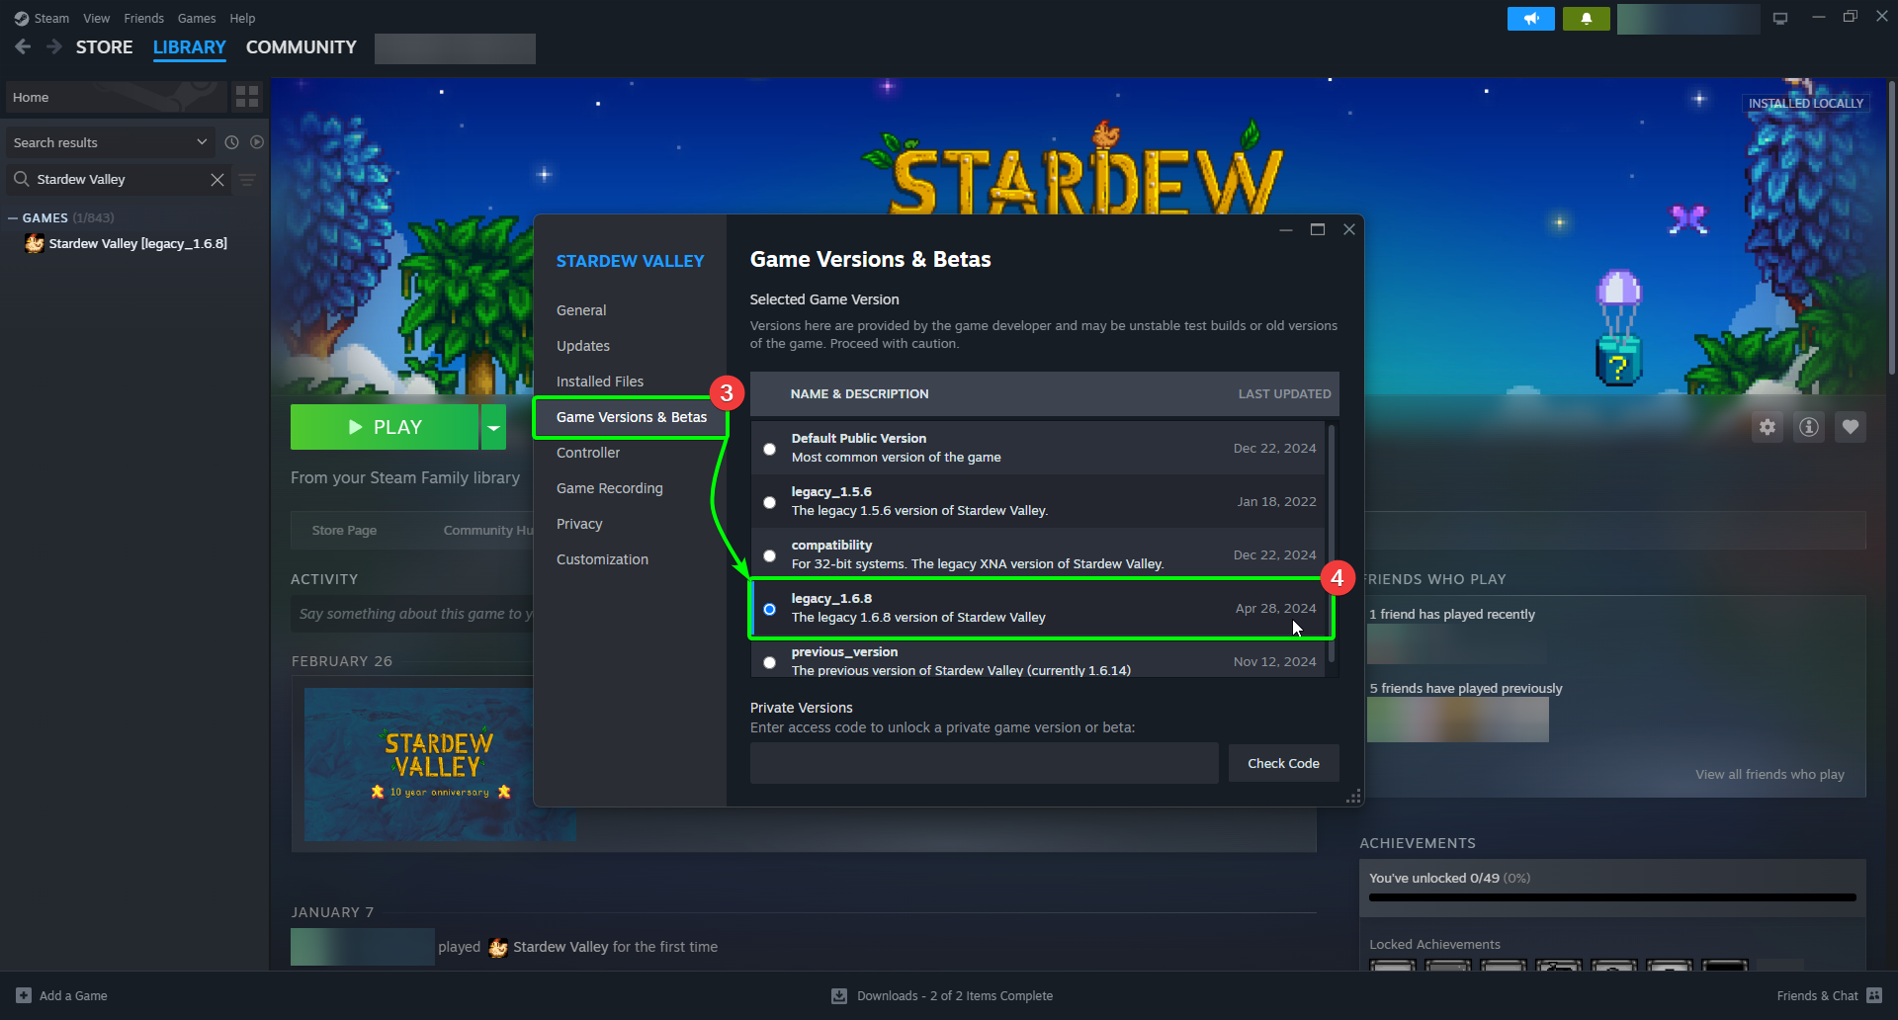The image size is (1898, 1020).
Task: Choose the compatibility 32-bit version
Action: (769, 555)
